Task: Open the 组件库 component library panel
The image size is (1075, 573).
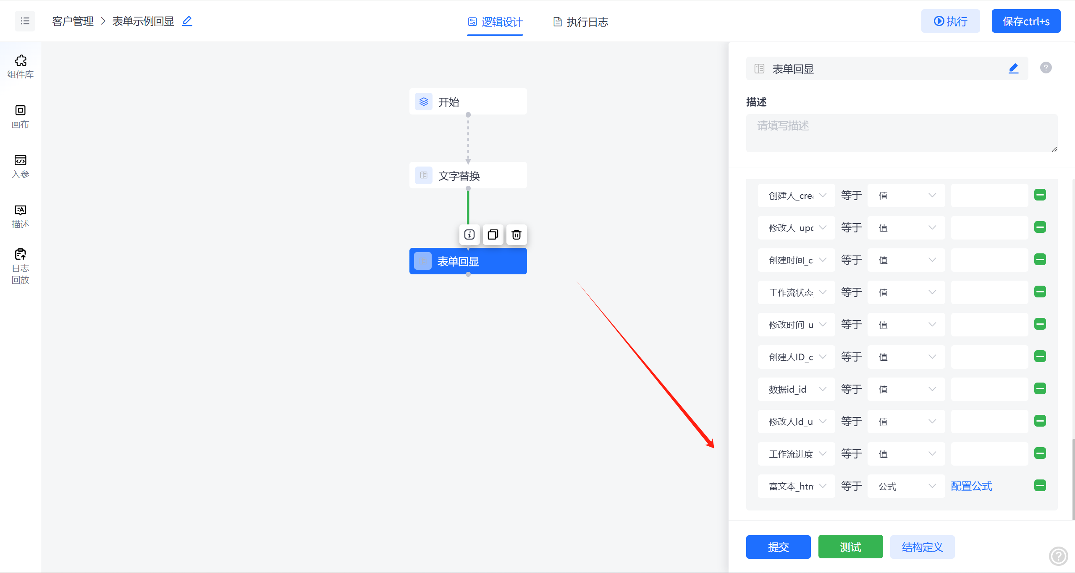Action: [x=20, y=66]
